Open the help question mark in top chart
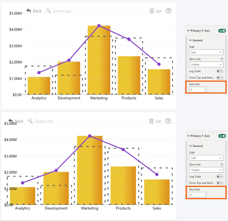This screenshot has width=228, height=221. (x=168, y=11)
